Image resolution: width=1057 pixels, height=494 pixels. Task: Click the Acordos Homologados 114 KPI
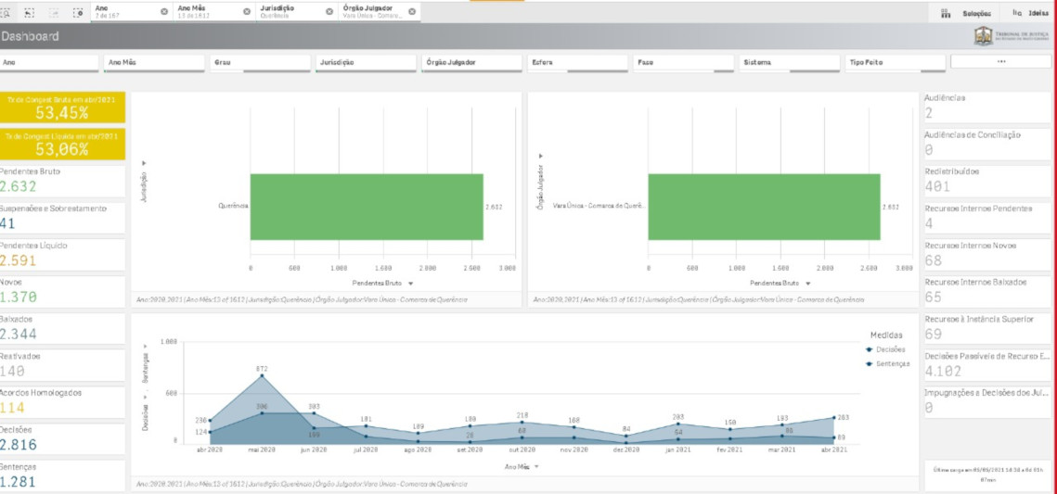[63, 402]
